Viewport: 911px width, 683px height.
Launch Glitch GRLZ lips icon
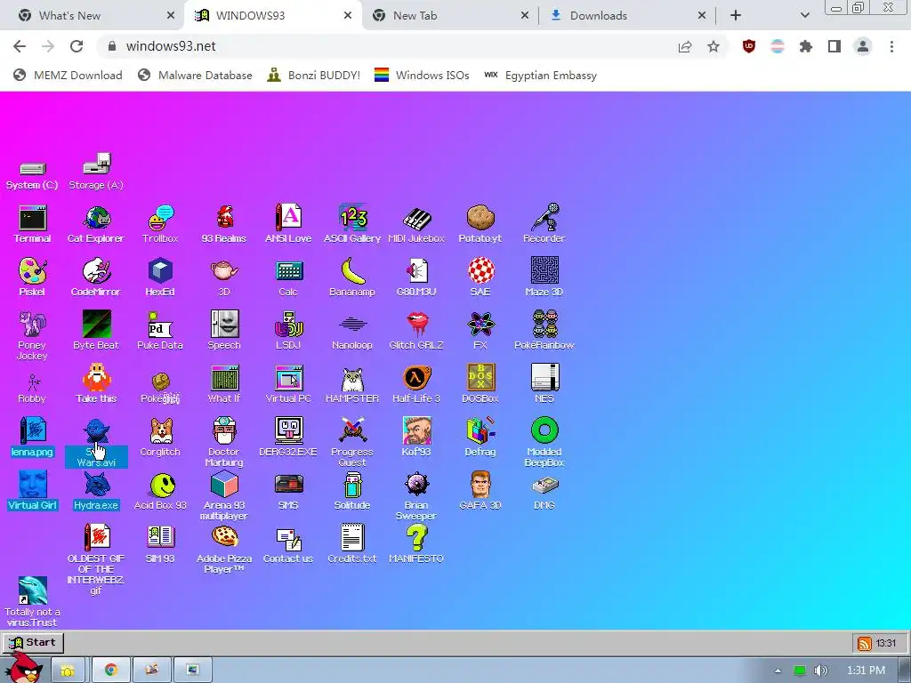click(416, 331)
